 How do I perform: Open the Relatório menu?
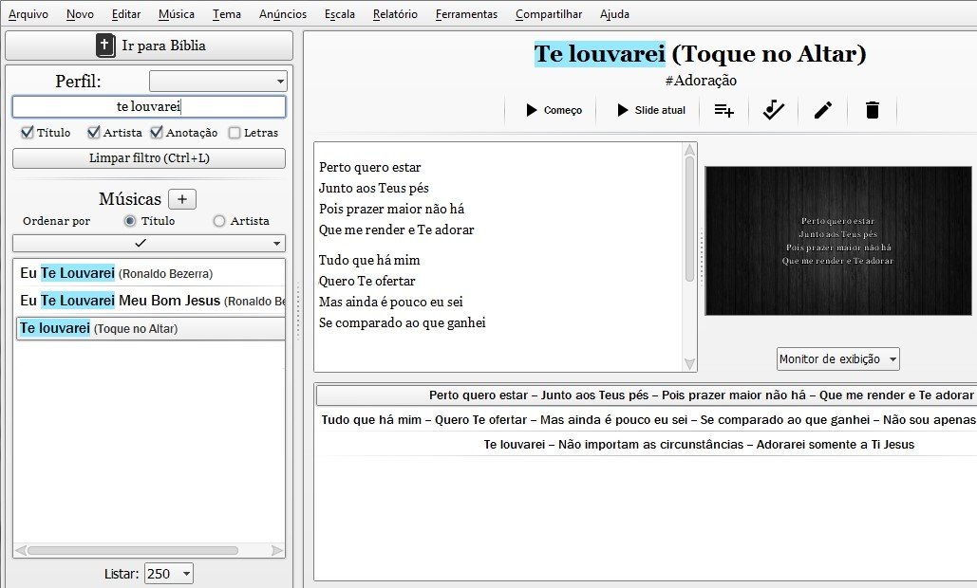395,13
